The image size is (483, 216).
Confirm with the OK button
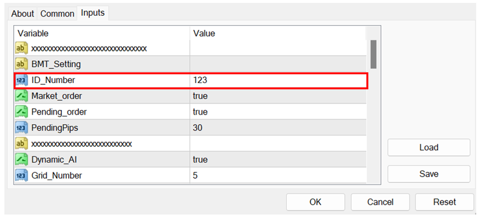point(315,202)
